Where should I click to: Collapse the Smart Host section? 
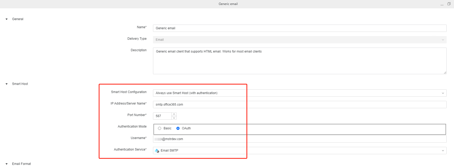(7, 84)
